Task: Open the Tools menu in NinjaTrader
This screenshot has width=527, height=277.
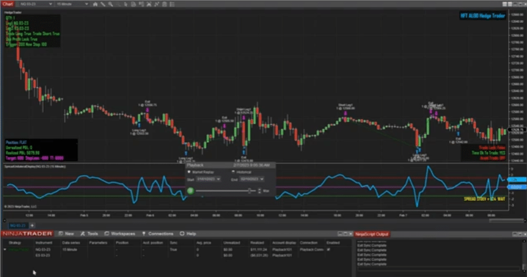Action: 90,233
